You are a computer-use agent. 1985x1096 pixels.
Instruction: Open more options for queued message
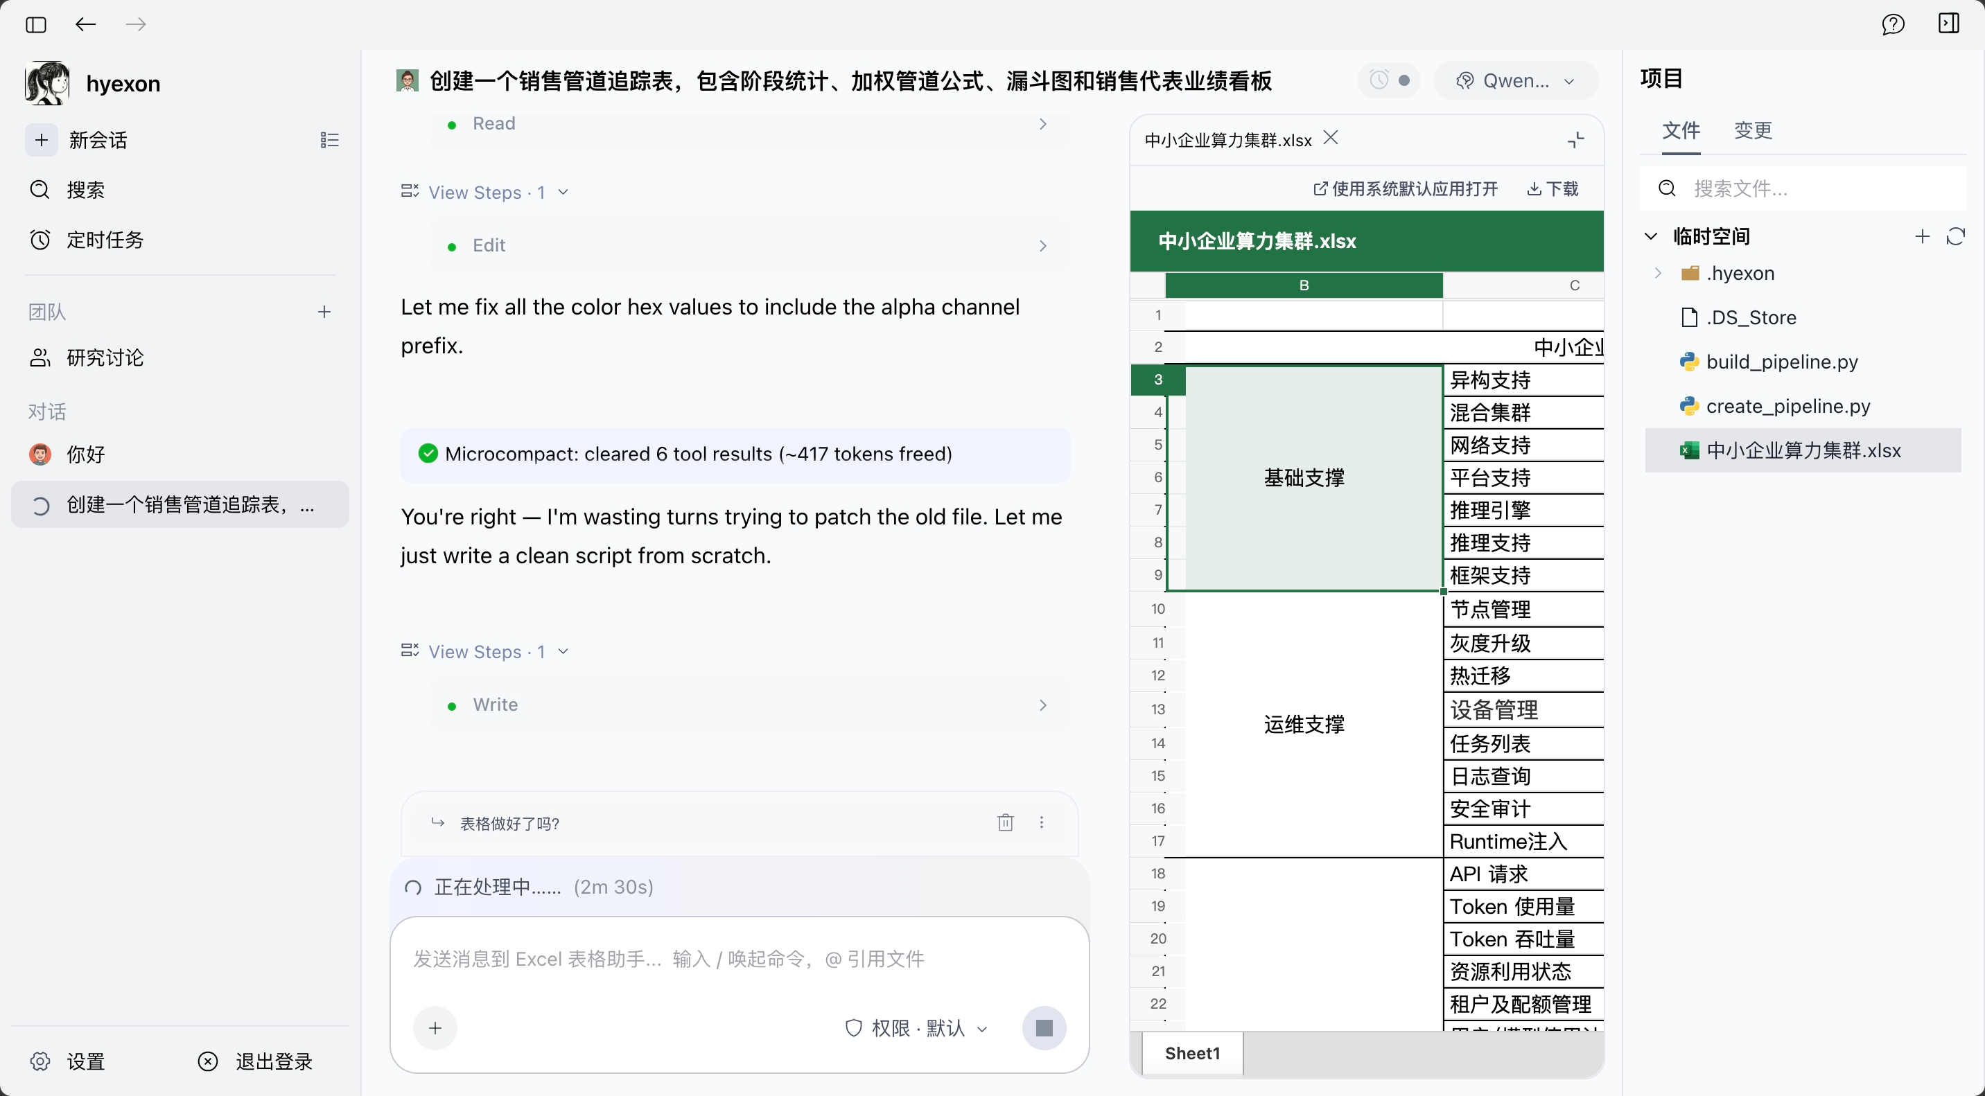pyautogui.click(x=1042, y=823)
